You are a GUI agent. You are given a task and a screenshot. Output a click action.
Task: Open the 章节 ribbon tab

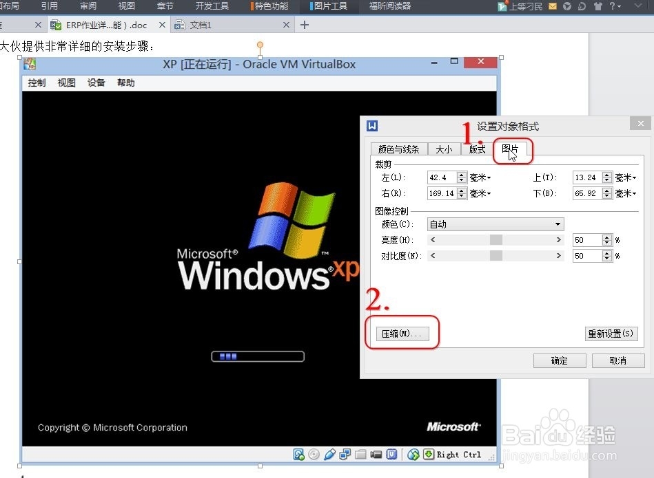(x=165, y=6)
